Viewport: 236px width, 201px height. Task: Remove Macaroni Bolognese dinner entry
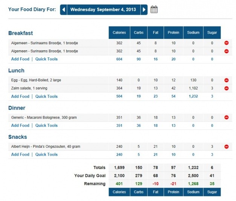point(226,118)
